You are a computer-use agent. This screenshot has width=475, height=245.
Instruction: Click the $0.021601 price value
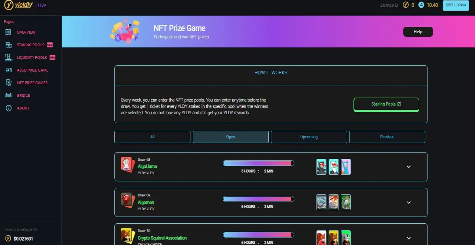23,239
